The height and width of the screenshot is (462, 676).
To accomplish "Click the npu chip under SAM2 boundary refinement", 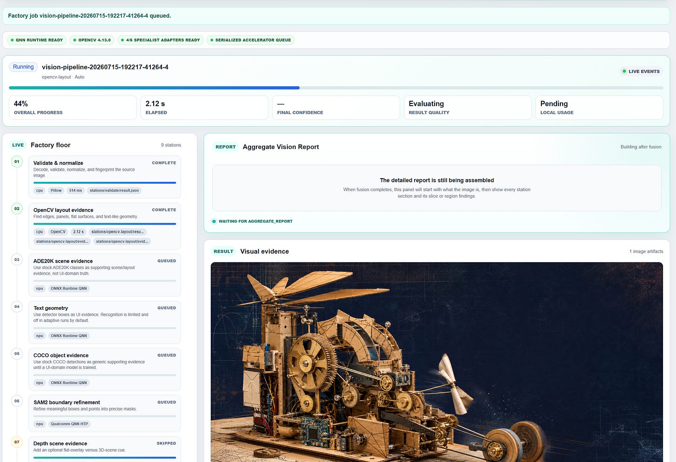I will coord(39,424).
